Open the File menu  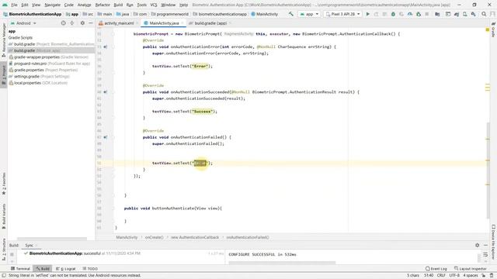coord(14,5)
